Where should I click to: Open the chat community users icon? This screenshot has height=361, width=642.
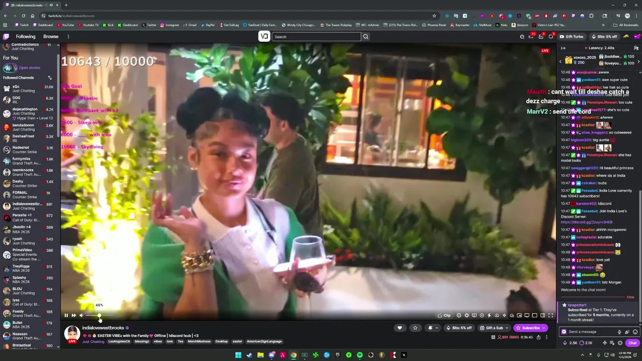point(636,48)
